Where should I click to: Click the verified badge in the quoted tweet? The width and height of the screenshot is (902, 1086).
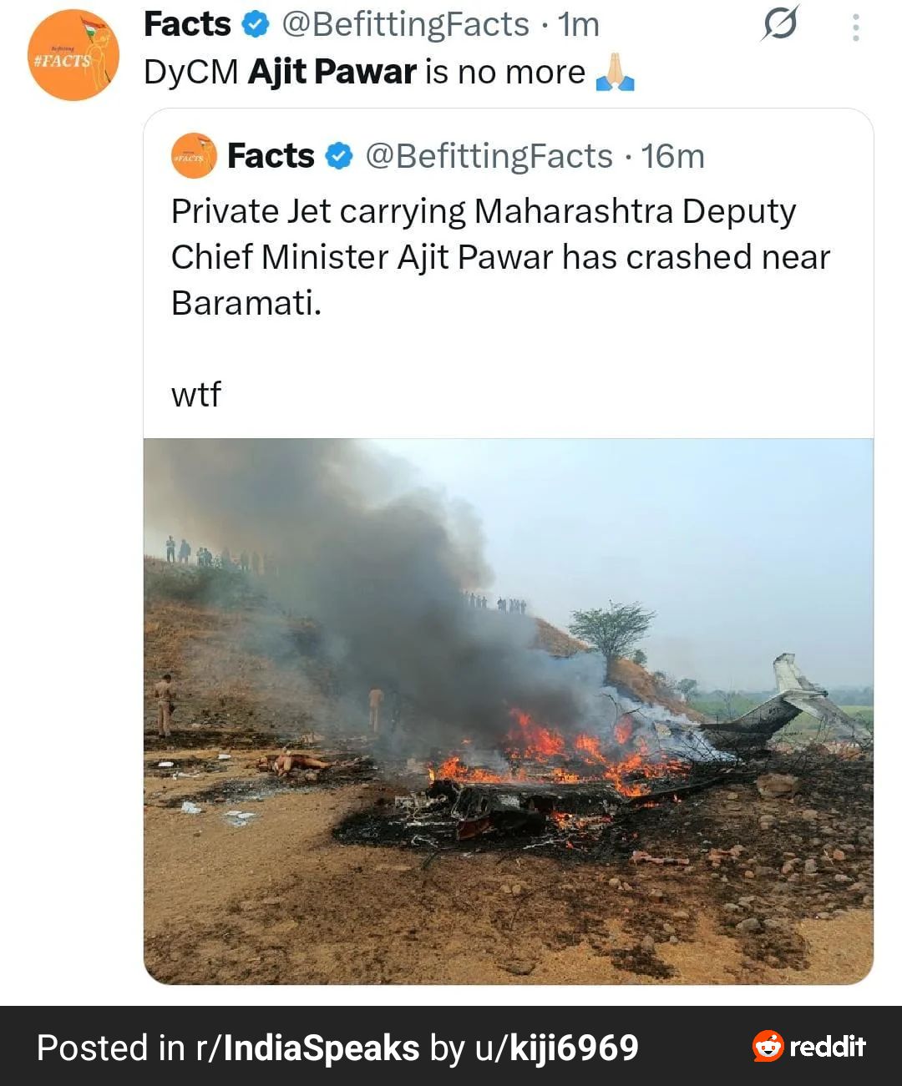338,156
